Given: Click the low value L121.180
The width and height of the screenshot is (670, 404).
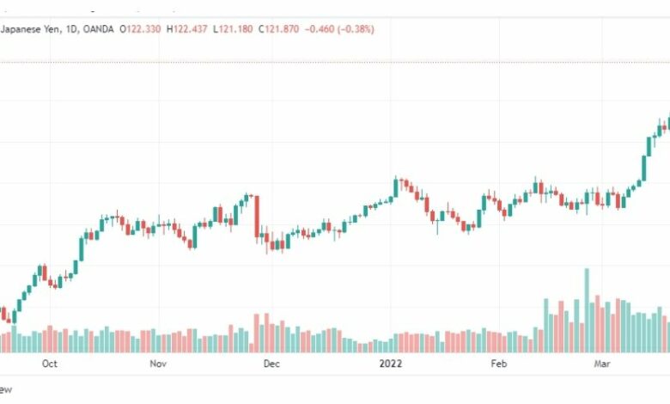Looking at the screenshot, I should 233,29.
